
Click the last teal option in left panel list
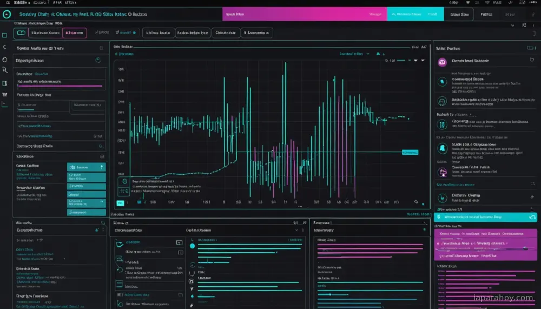tap(86, 212)
